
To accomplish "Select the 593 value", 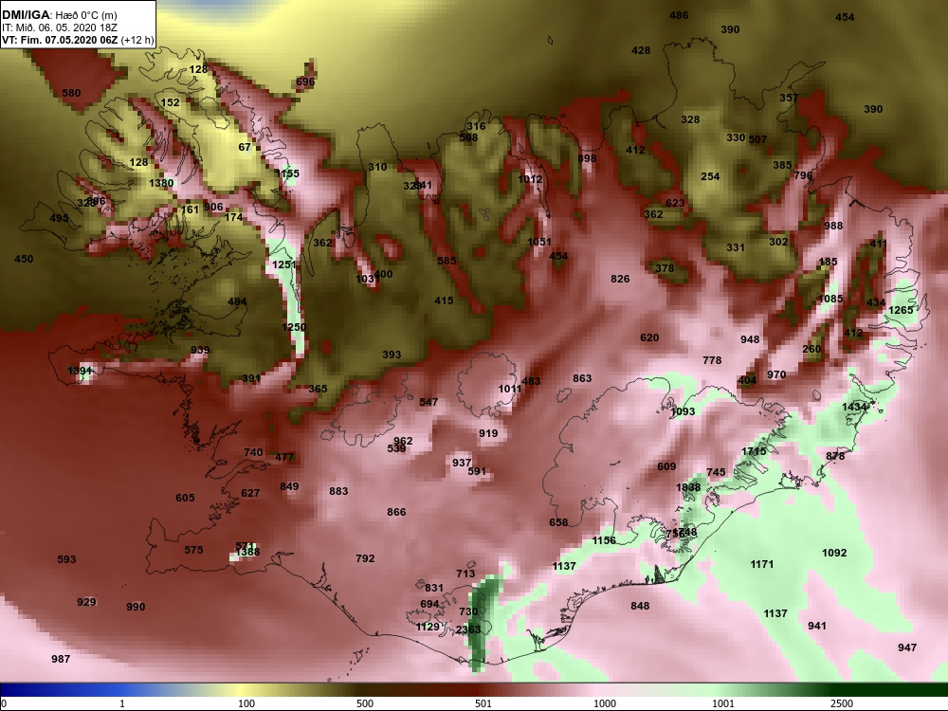I will coord(66,559).
